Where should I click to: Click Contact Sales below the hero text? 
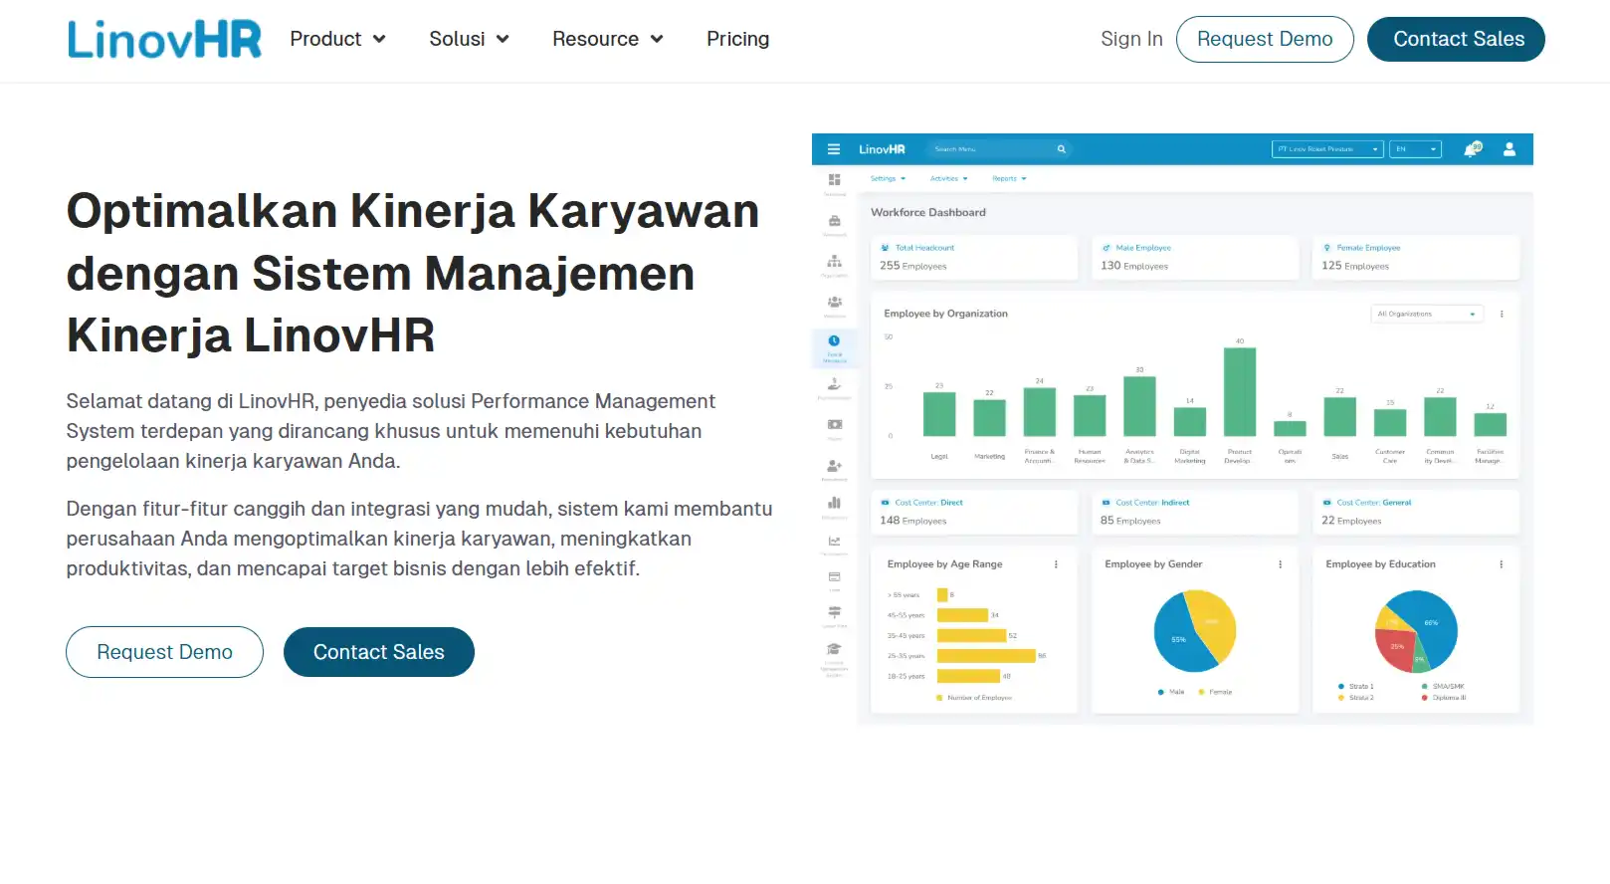point(379,652)
